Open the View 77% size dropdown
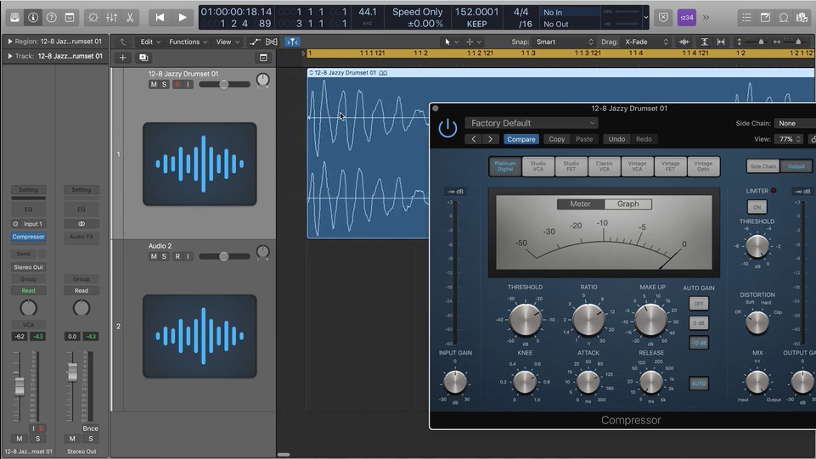Viewport: 816px width, 459px height. pos(789,139)
